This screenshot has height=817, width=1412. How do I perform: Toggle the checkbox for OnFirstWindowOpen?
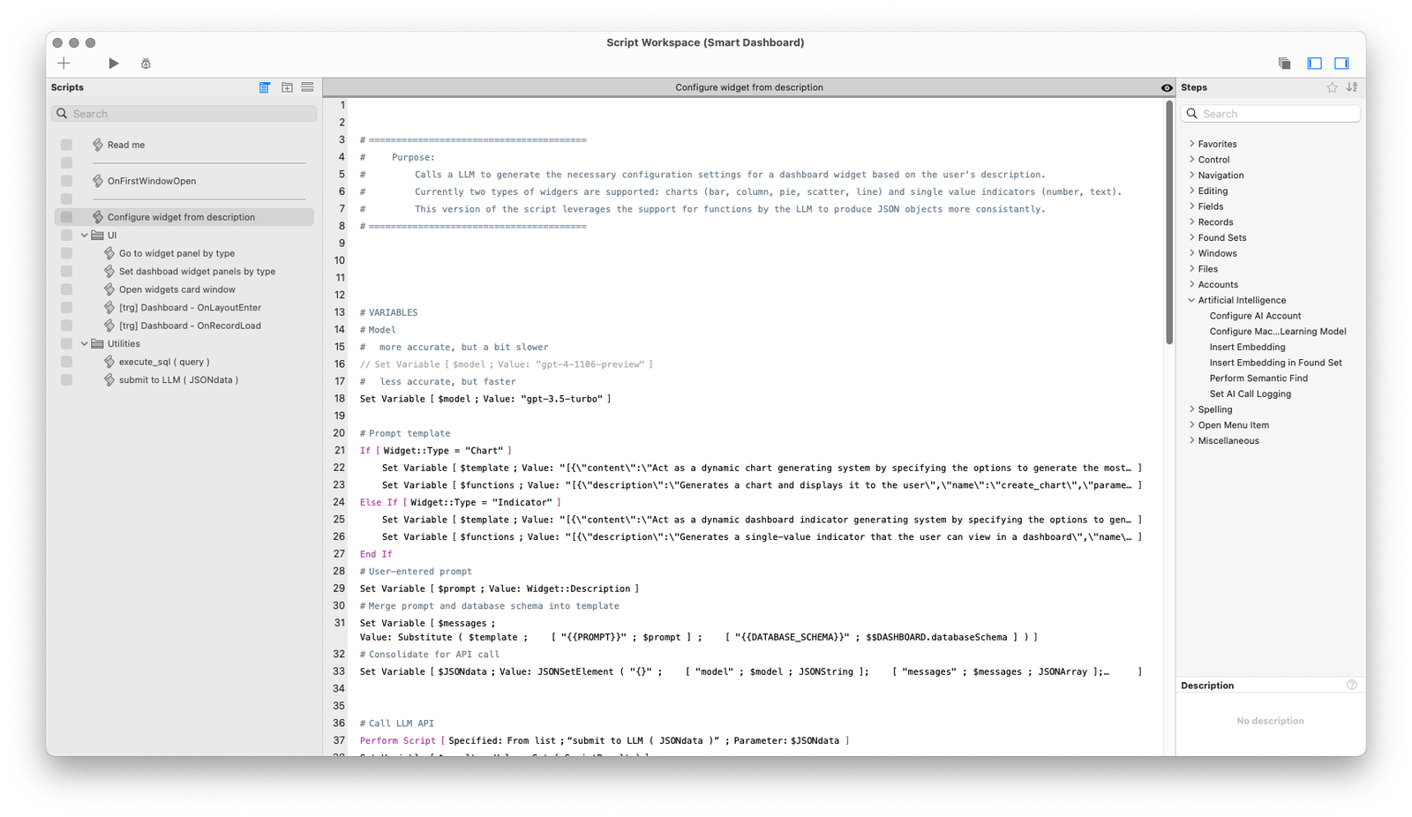pos(66,181)
